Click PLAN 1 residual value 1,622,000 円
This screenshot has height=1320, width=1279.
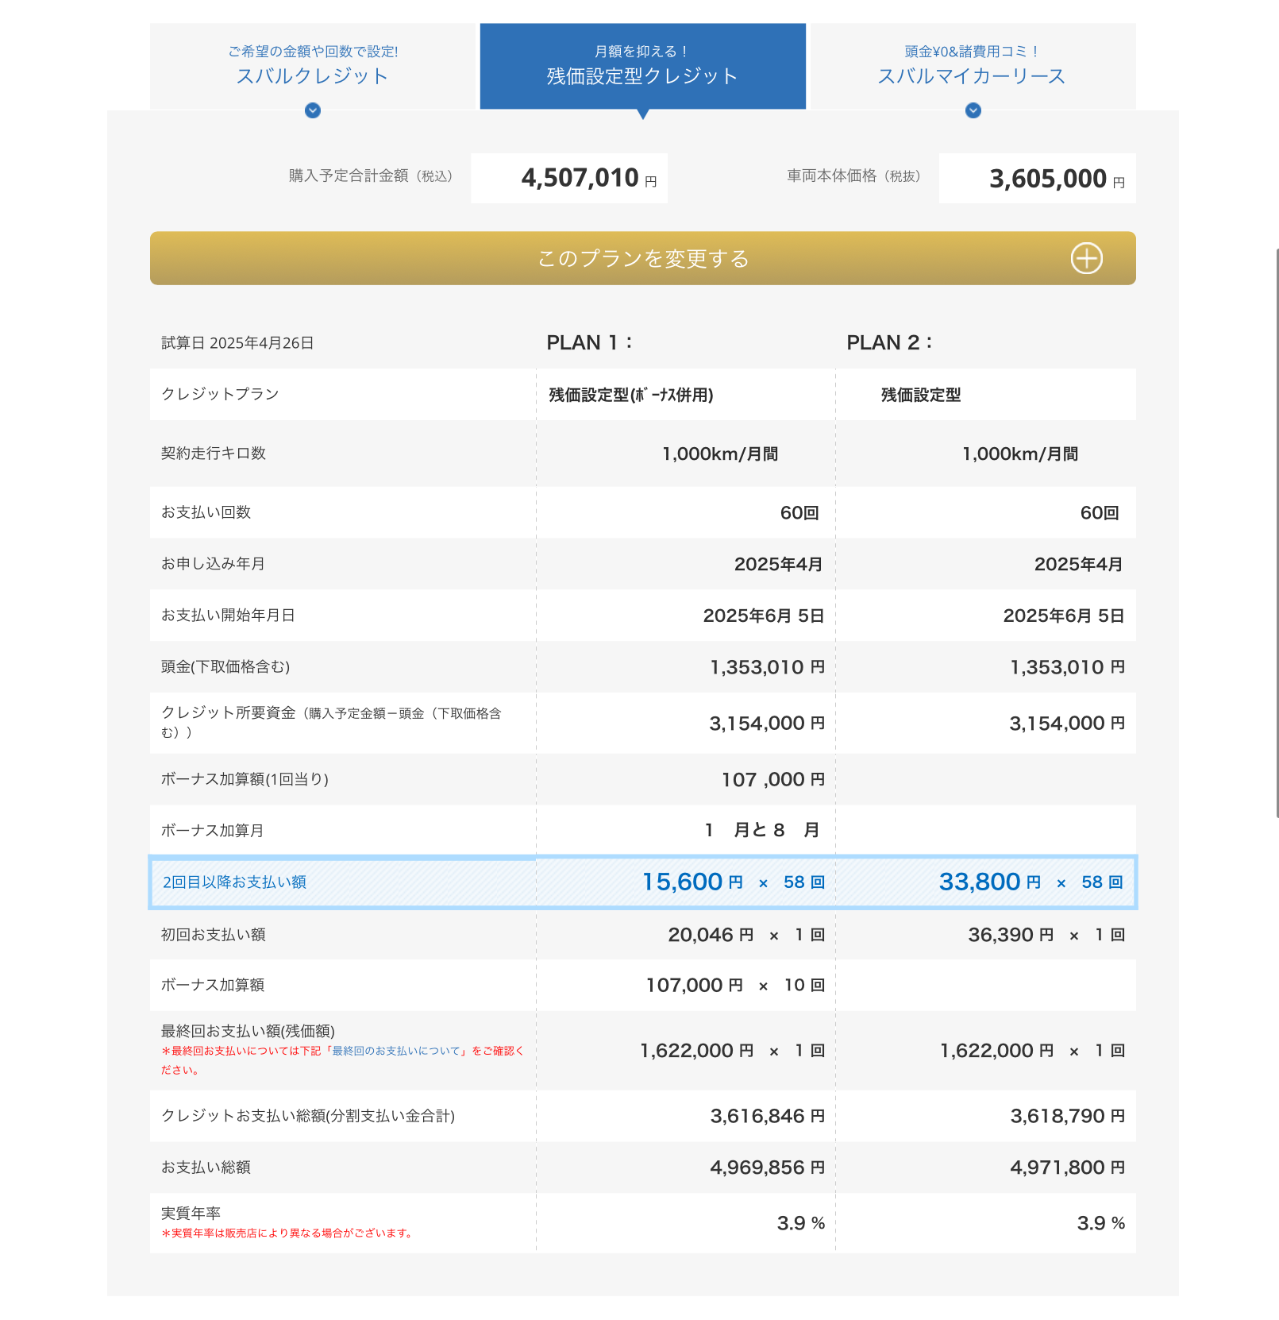[x=697, y=1051]
